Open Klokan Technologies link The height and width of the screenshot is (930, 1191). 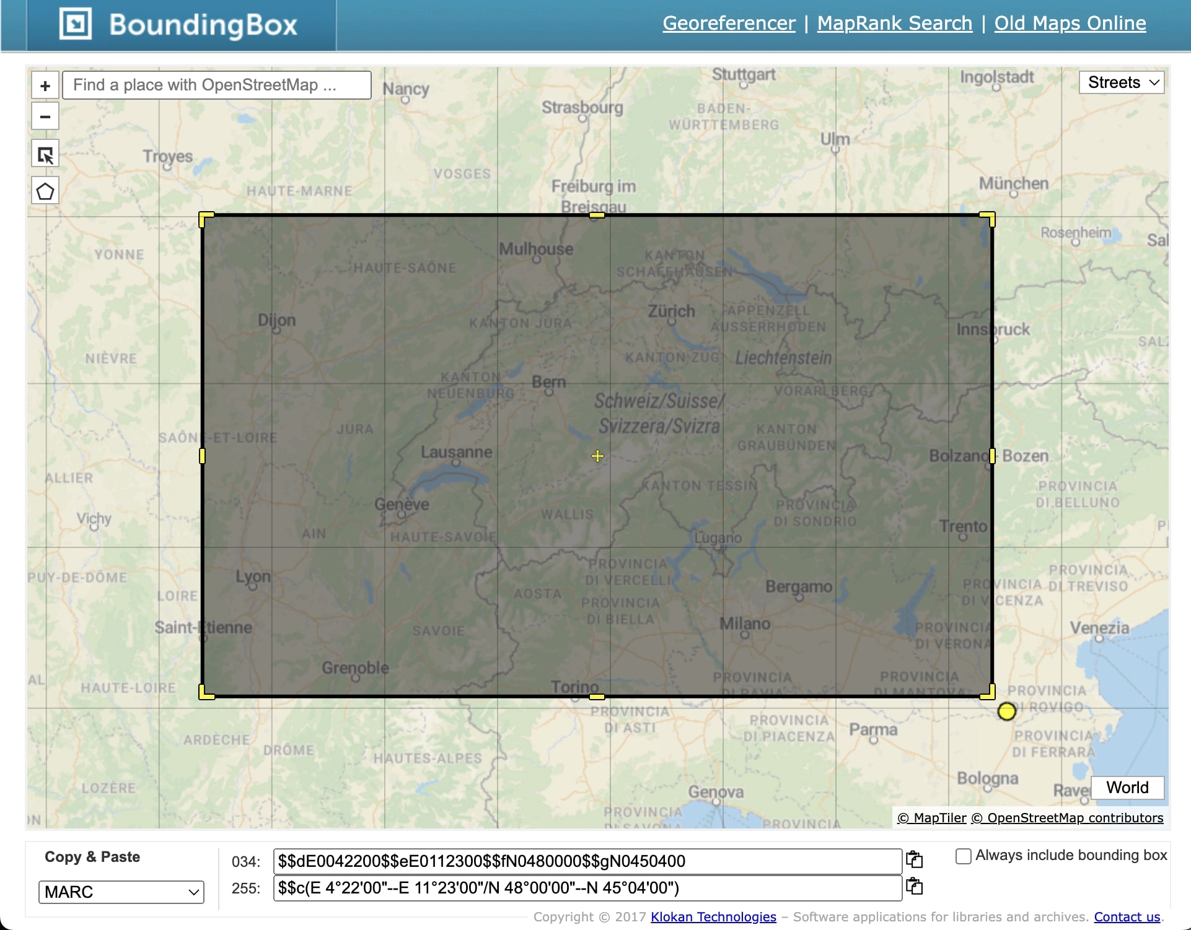coord(713,916)
